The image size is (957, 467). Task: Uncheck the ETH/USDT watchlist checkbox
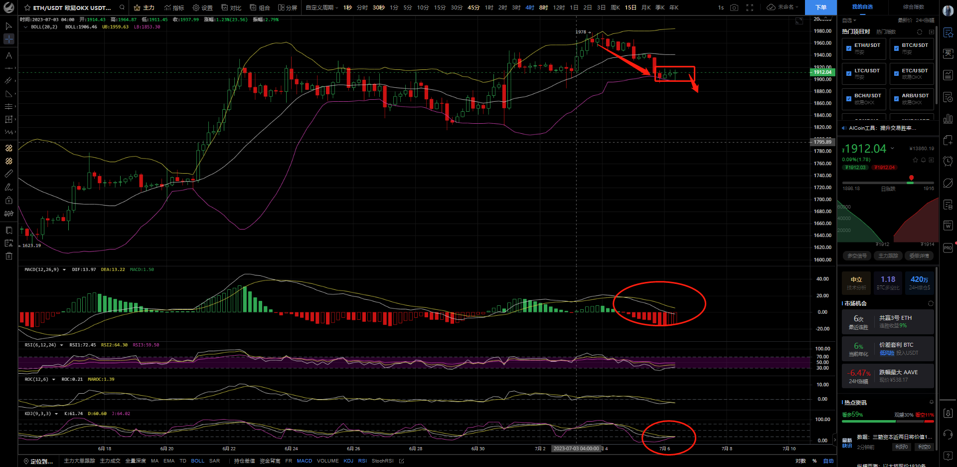coord(849,48)
